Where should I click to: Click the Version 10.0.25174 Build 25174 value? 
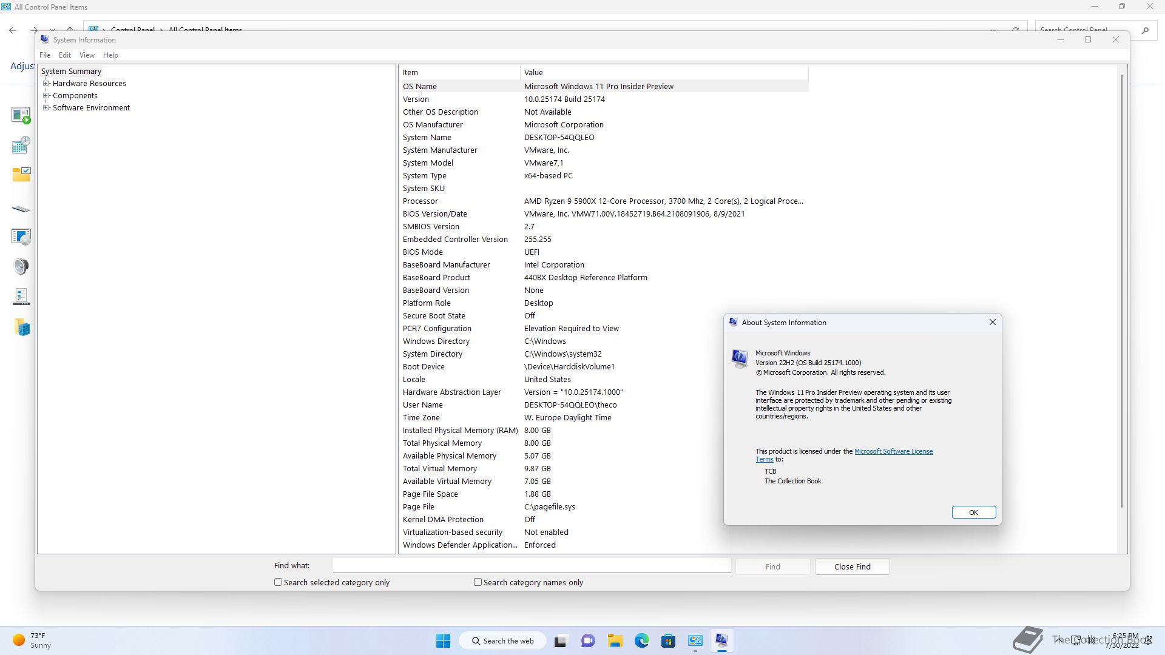click(x=564, y=99)
